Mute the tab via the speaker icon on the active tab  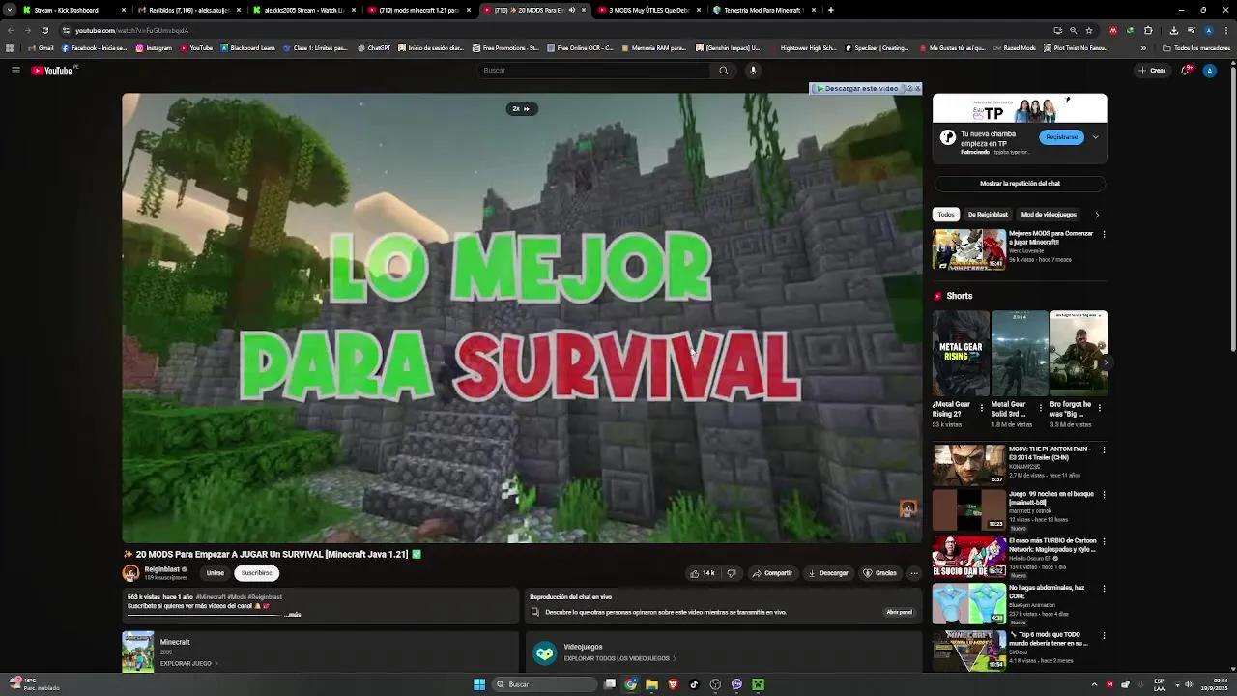click(572, 10)
